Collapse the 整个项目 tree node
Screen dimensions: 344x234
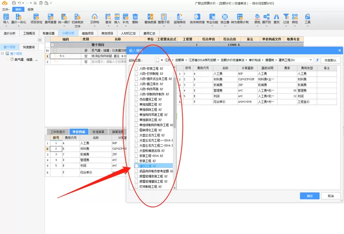[x=2, y=53]
